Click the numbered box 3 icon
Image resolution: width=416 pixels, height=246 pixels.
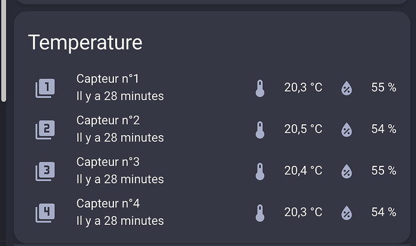pyautogui.click(x=45, y=171)
